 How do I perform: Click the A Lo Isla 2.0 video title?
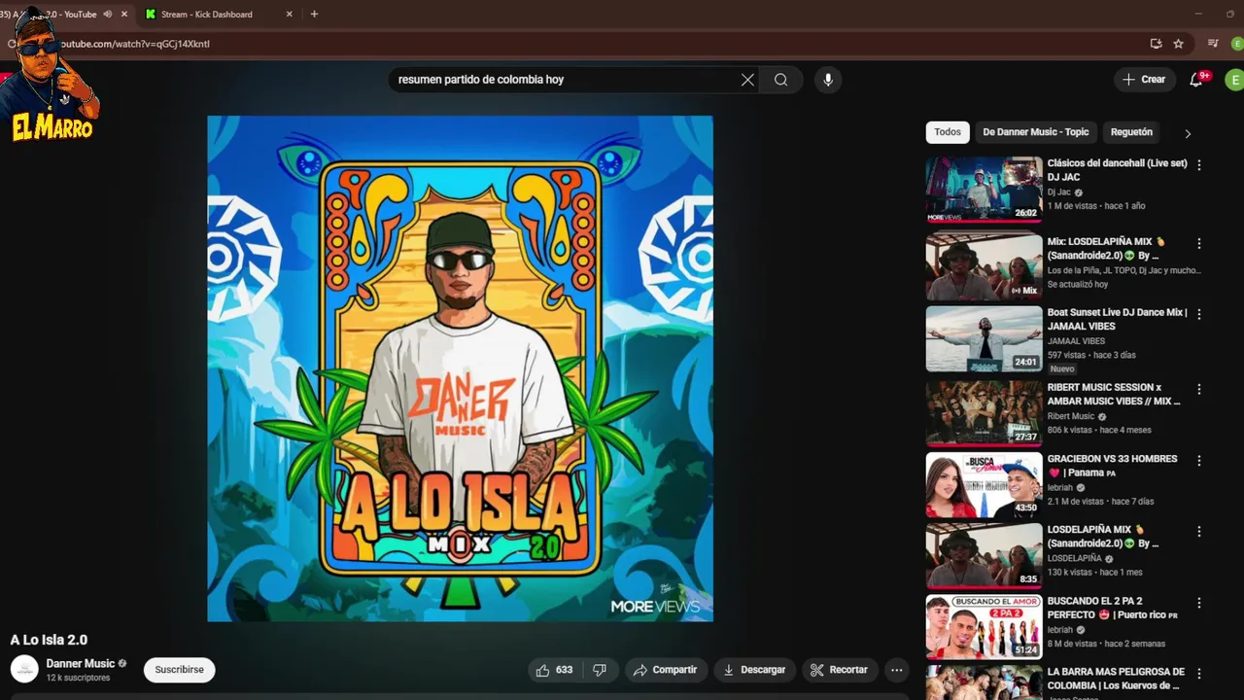tap(49, 640)
